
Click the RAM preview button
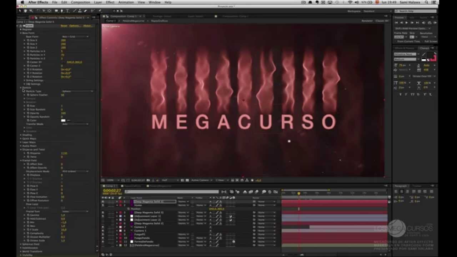point(435,22)
